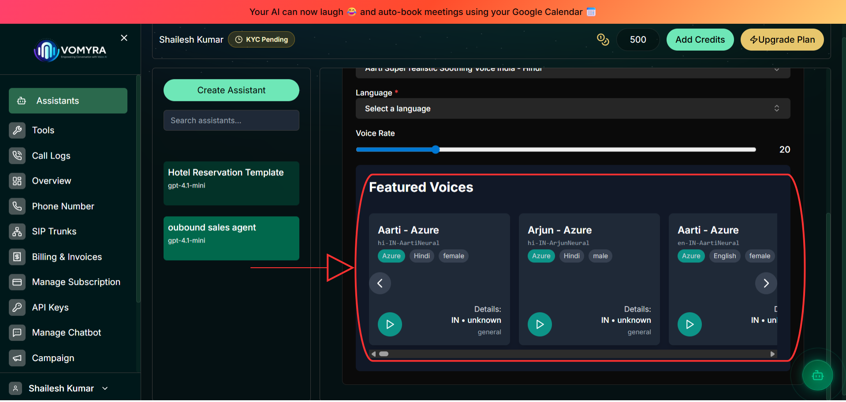This screenshot has height=402, width=846.
Task: Click the scrollbar left arrow under voices
Action: (373, 354)
